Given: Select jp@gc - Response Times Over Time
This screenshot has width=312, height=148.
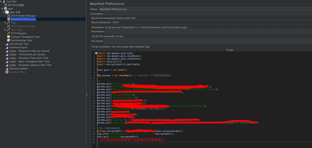Looking at the screenshot, I should 29,58.
